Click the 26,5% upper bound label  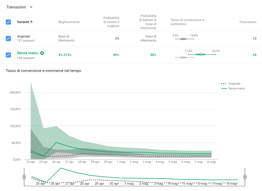[x=216, y=51]
